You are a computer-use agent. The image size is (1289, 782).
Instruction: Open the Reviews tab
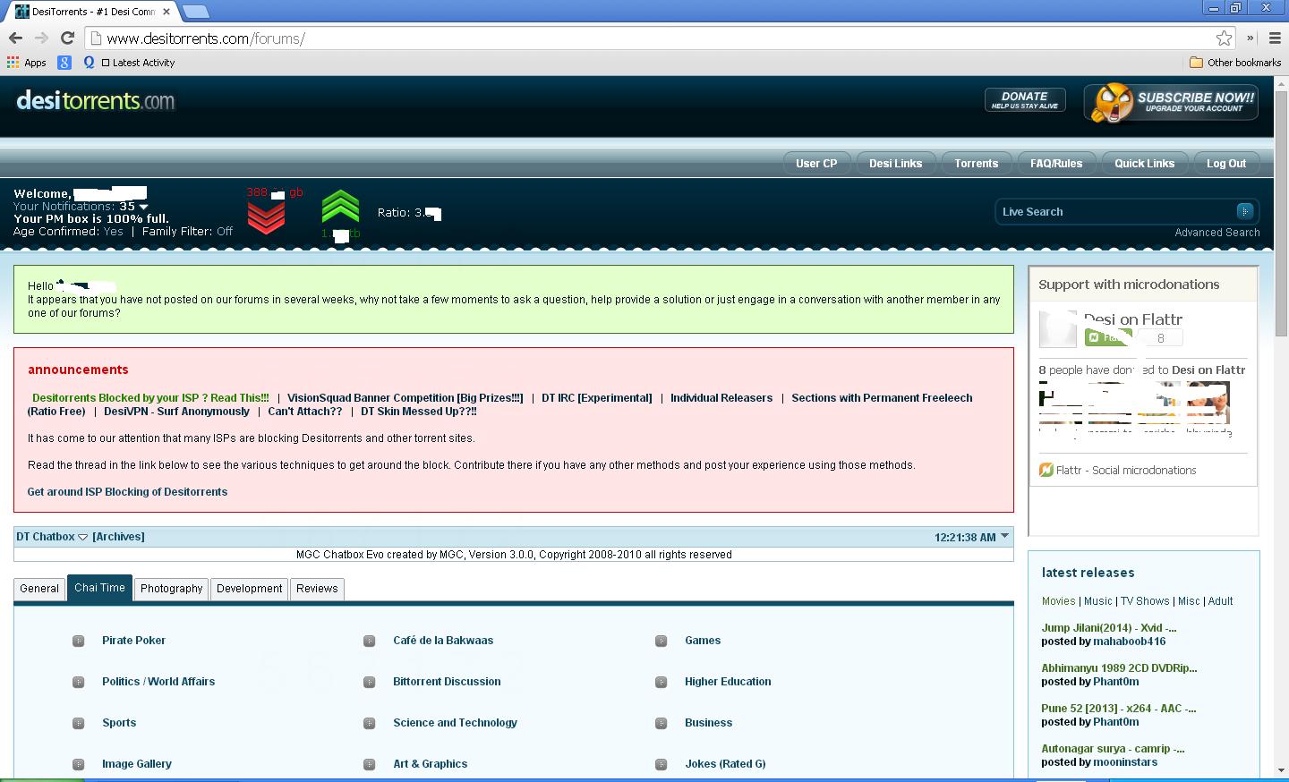[317, 589]
